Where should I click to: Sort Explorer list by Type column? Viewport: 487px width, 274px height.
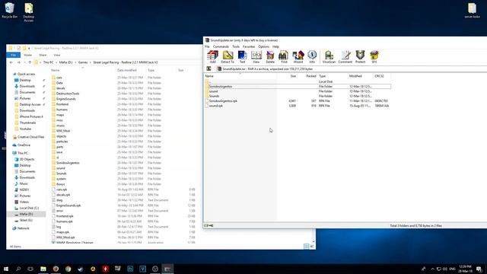click(151, 71)
